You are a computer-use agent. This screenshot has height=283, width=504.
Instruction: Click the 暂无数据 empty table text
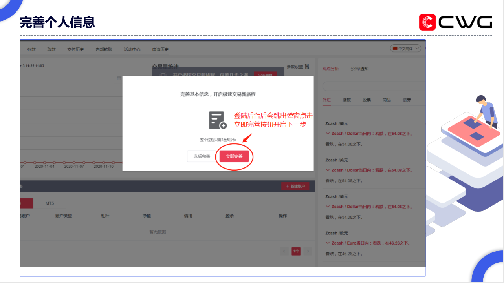click(x=158, y=232)
